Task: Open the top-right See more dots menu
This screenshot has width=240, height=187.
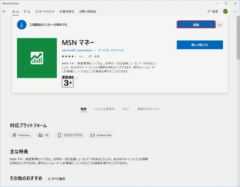Action: [235, 11]
